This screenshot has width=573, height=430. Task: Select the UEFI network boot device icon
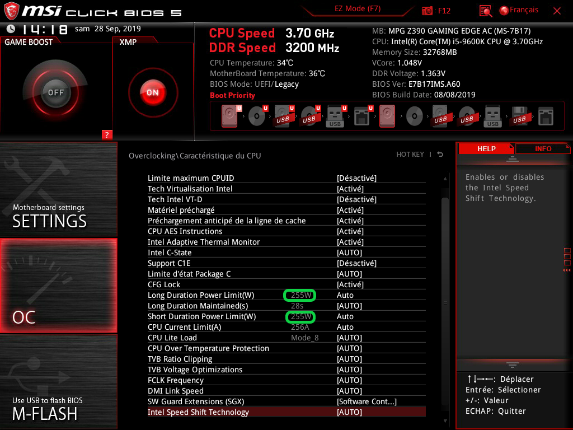click(363, 116)
